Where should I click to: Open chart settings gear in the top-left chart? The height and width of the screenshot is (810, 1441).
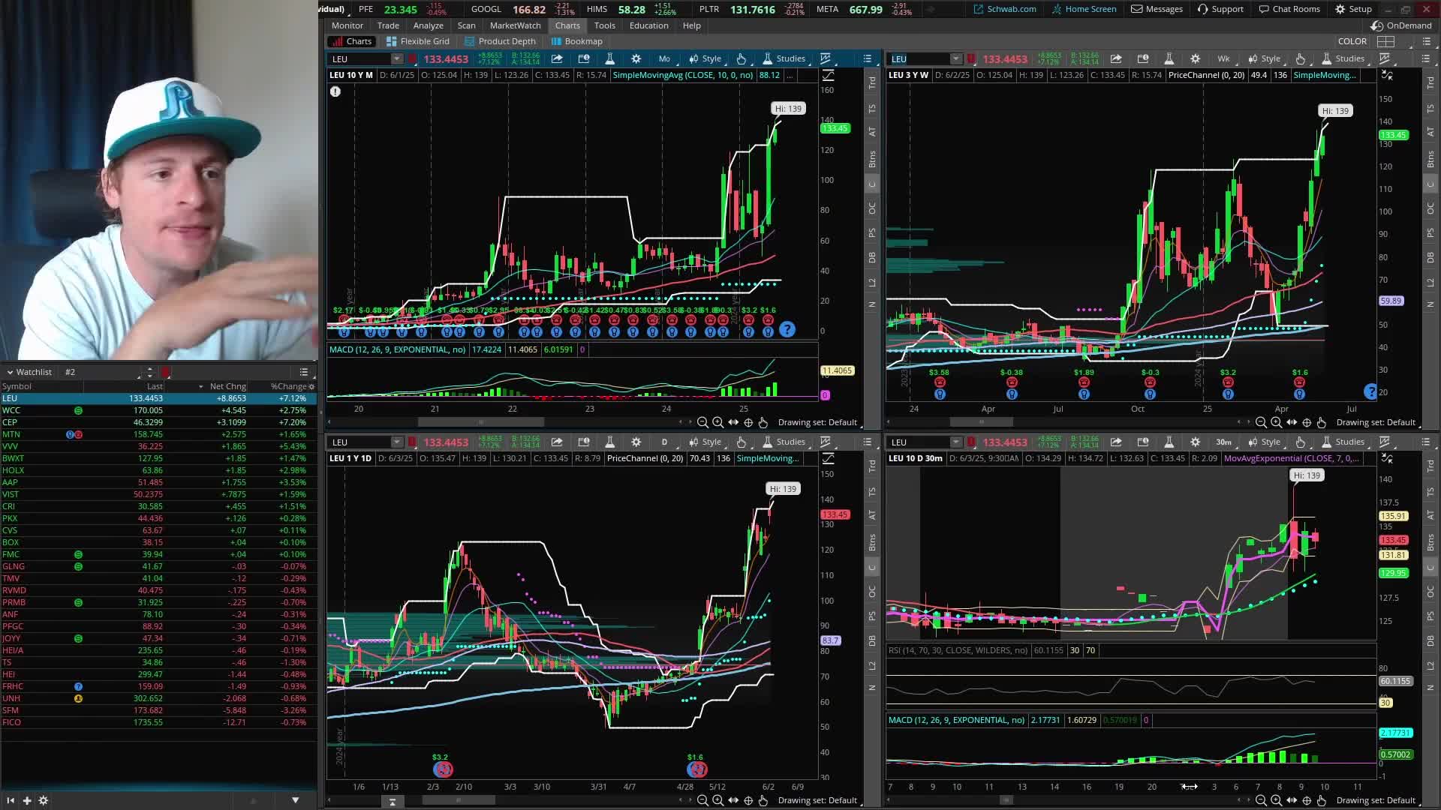[x=636, y=58]
